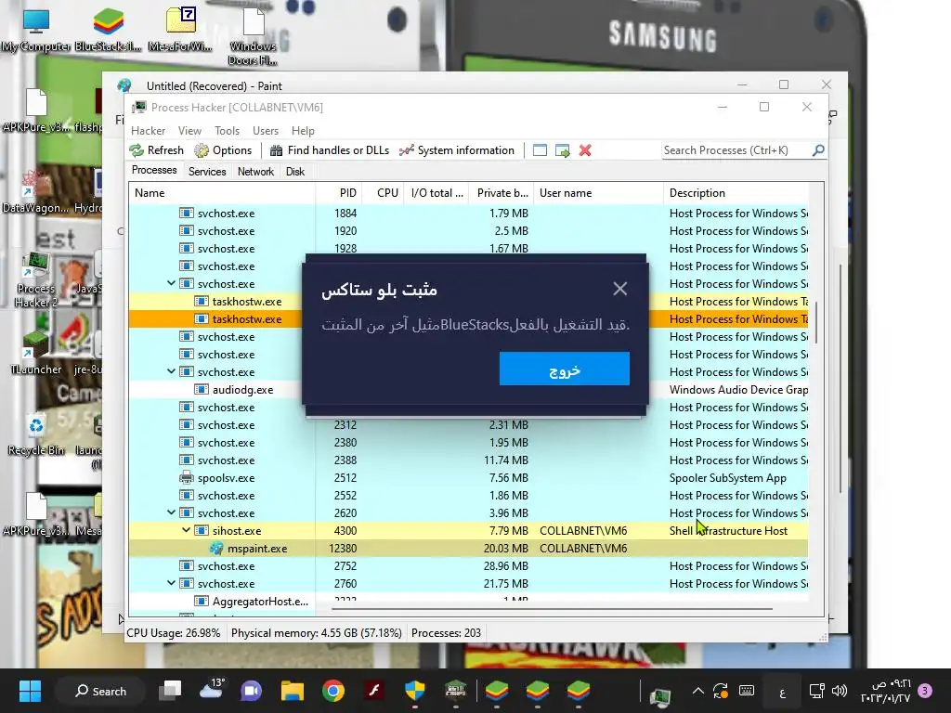
Task: Open the Help menu
Action: pyautogui.click(x=303, y=131)
